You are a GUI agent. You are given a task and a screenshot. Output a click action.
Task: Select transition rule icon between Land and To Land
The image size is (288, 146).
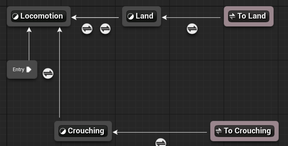192,29
